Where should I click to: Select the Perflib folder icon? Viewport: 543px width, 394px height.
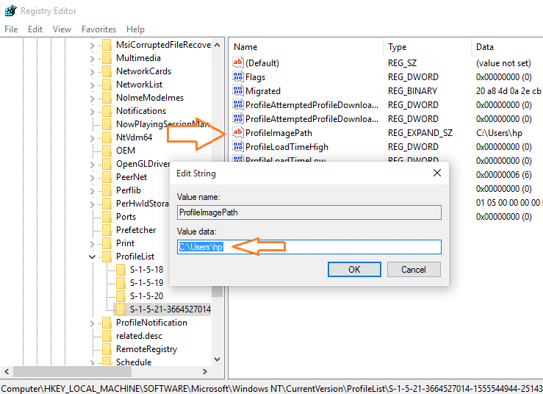(x=107, y=190)
